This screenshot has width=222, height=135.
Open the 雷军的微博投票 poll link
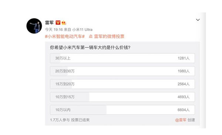click(x=109, y=36)
